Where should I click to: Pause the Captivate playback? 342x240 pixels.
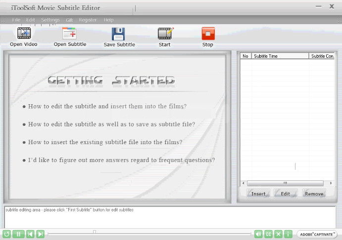(18, 234)
